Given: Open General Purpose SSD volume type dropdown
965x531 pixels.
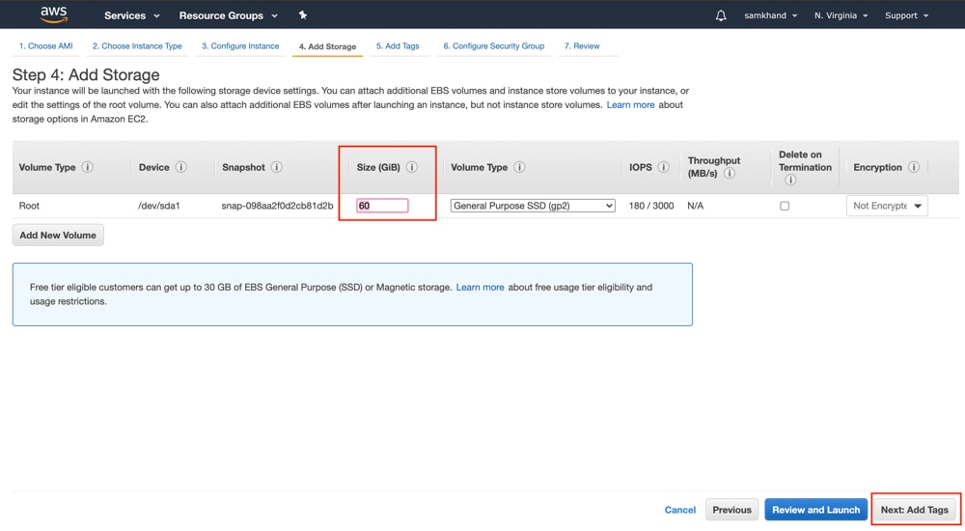Looking at the screenshot, I should pyautogui.click(x=533, y=206).
